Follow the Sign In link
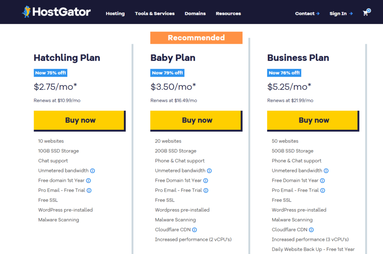The height and width of the screenshot is (254, 383). click(x=341, y=14)
